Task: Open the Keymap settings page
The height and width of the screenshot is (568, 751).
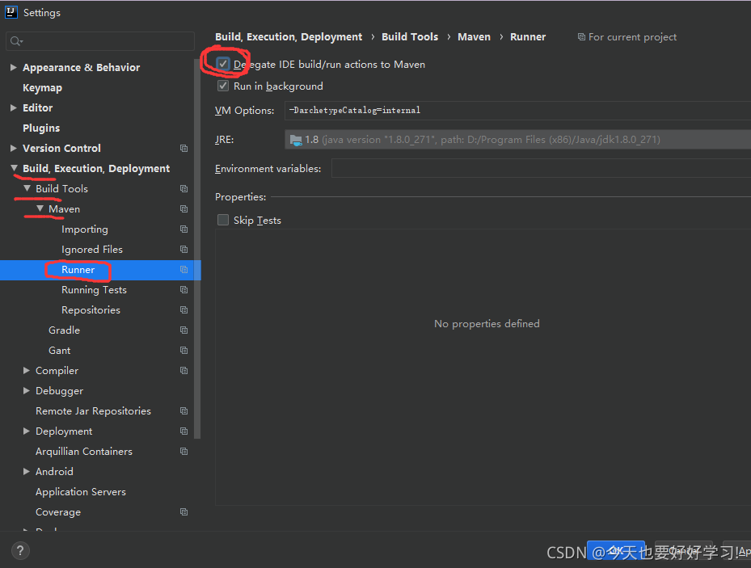Action: (42, 88)
